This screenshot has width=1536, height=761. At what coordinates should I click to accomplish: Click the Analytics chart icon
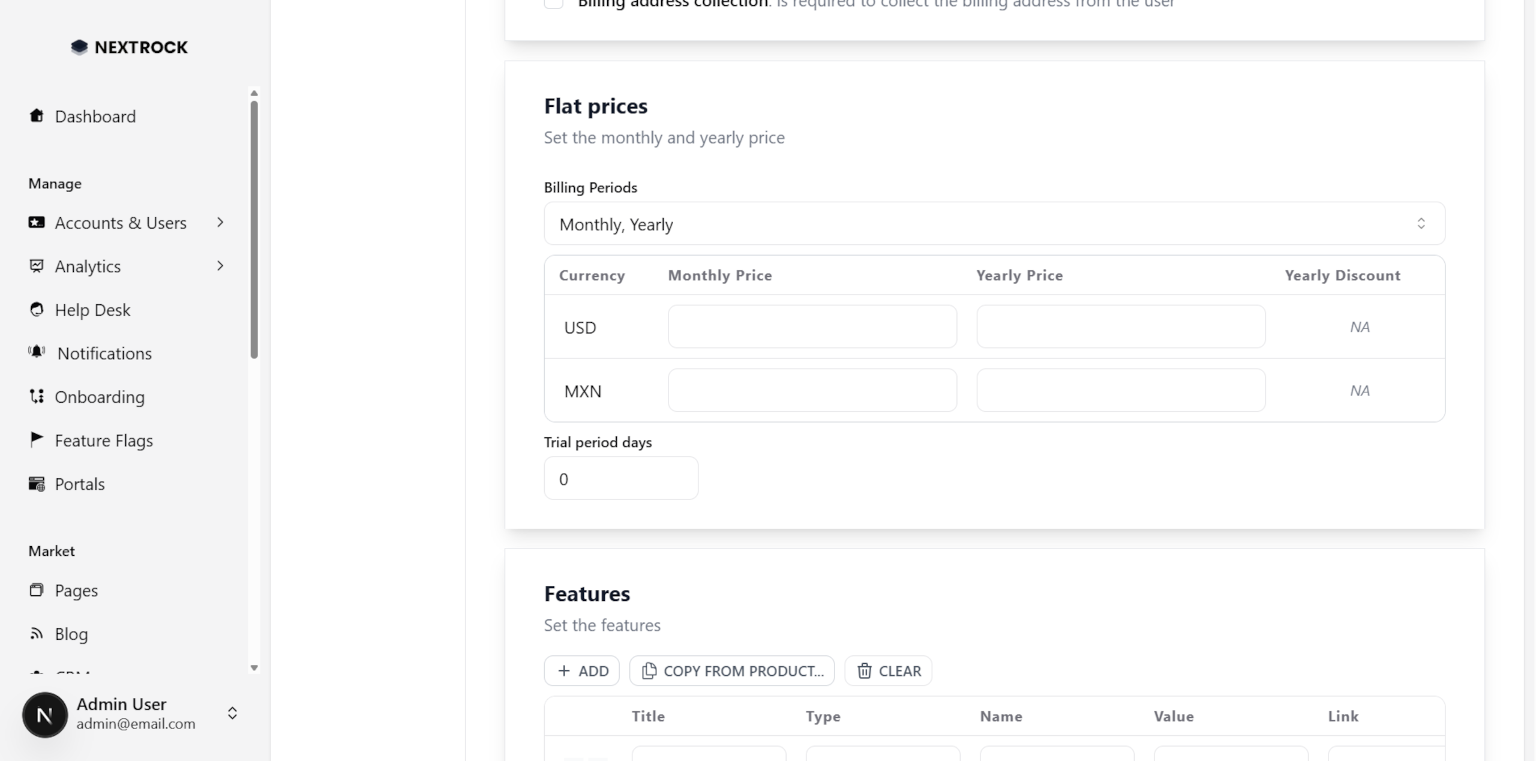pos(37,266)
